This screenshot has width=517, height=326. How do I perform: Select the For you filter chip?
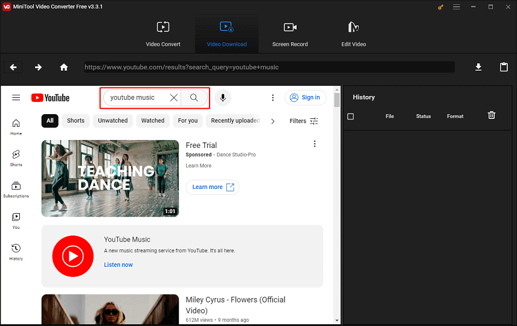coord(188,121)
